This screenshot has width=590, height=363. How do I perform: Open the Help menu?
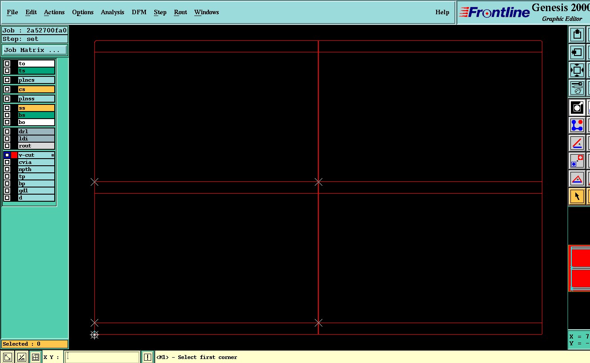pyautogui.click(x=442, y=12)
